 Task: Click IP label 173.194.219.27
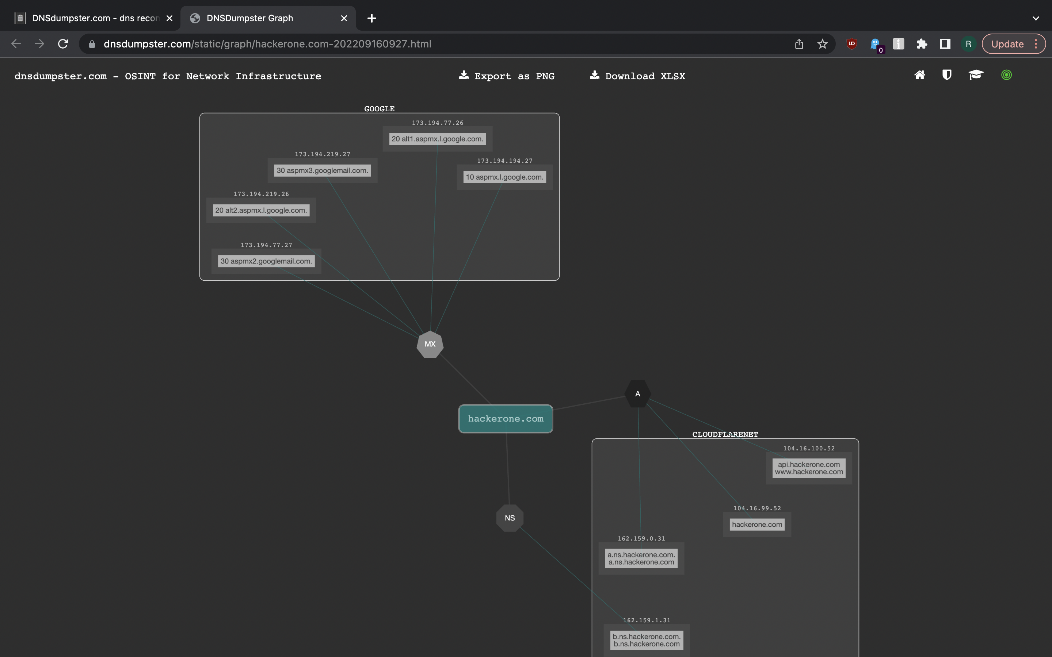323,154
